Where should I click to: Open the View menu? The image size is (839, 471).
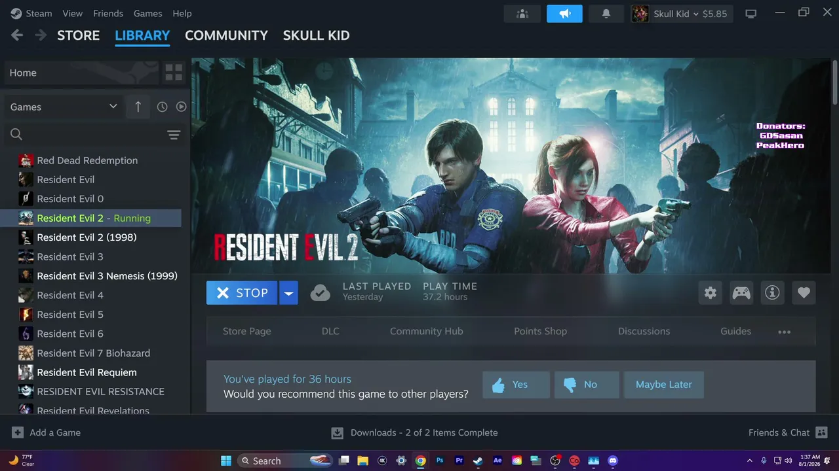[x=73, y=13]
